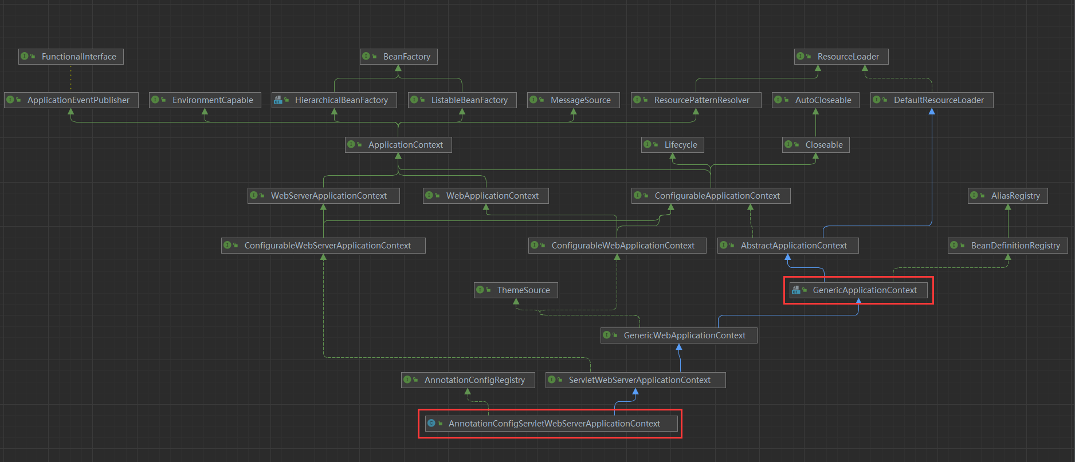Click the interface icon on Lifecycle

[x=648, y=144]
